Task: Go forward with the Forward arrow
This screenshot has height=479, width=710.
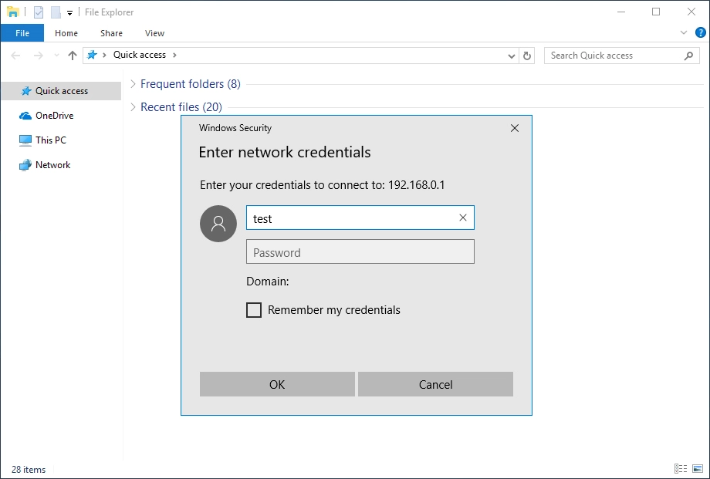Action: 39,56
